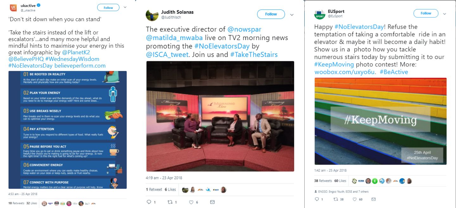Open the #TakeTheStairs hashtag
The width and height of the screenshot is (456, 208).
[x=254, y=55]
